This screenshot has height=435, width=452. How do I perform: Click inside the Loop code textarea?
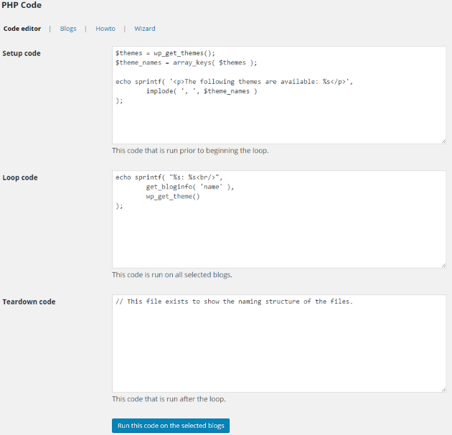click(279, 219)
